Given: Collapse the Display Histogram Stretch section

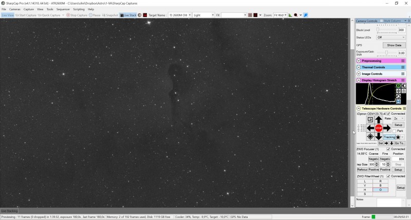Looking at the screenshot, I should point(359,80).
